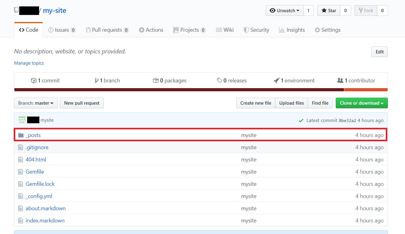
Task: Open the Wiki tab
Action: tap(225, 30)
